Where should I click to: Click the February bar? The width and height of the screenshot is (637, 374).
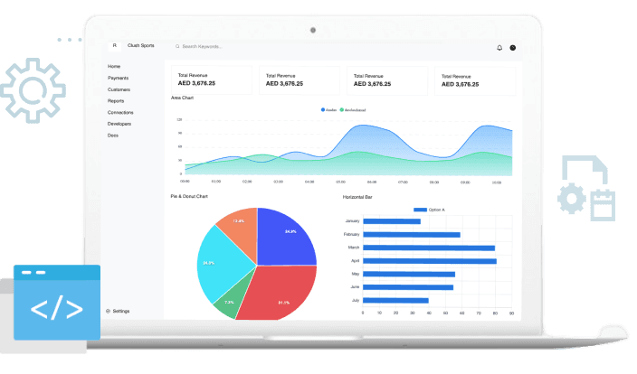[x=412, y=235]
